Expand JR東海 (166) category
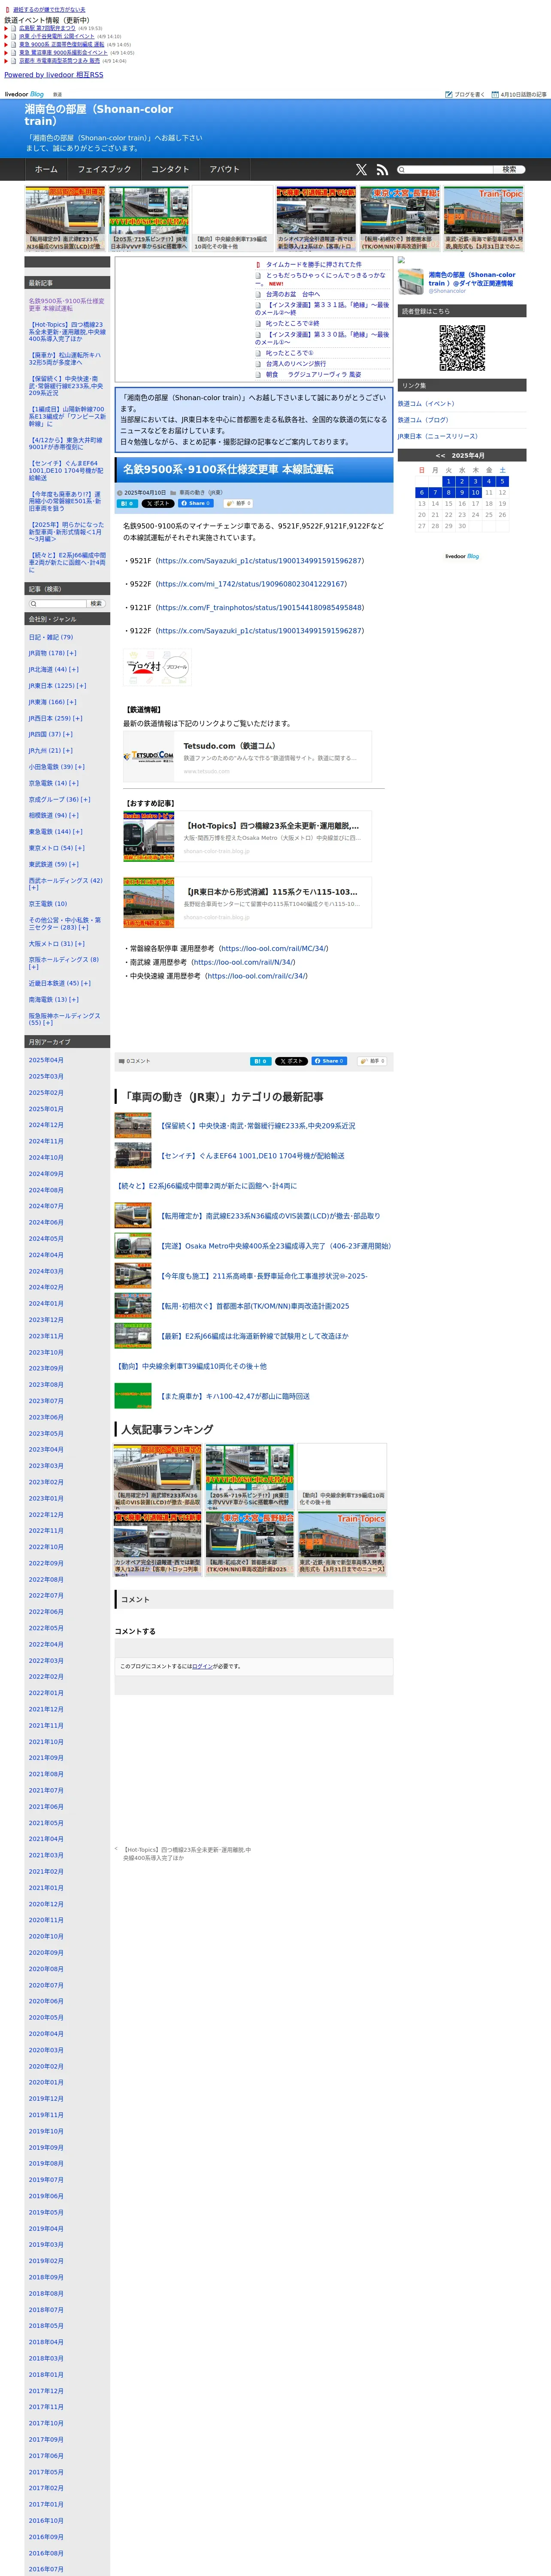This screenshot has width=551, height=2576. point(72,702)
